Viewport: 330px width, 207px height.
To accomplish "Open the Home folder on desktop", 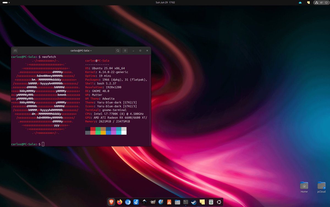I will click(x=304, y=187).
